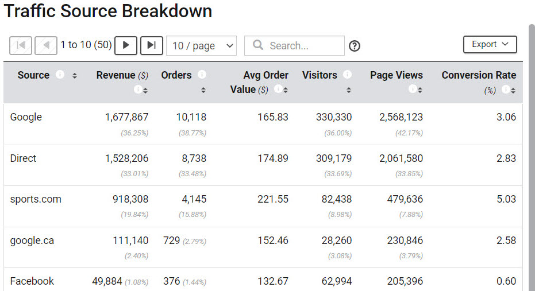
Task: Focus the Search input field
Action: [x=294, y=46]
